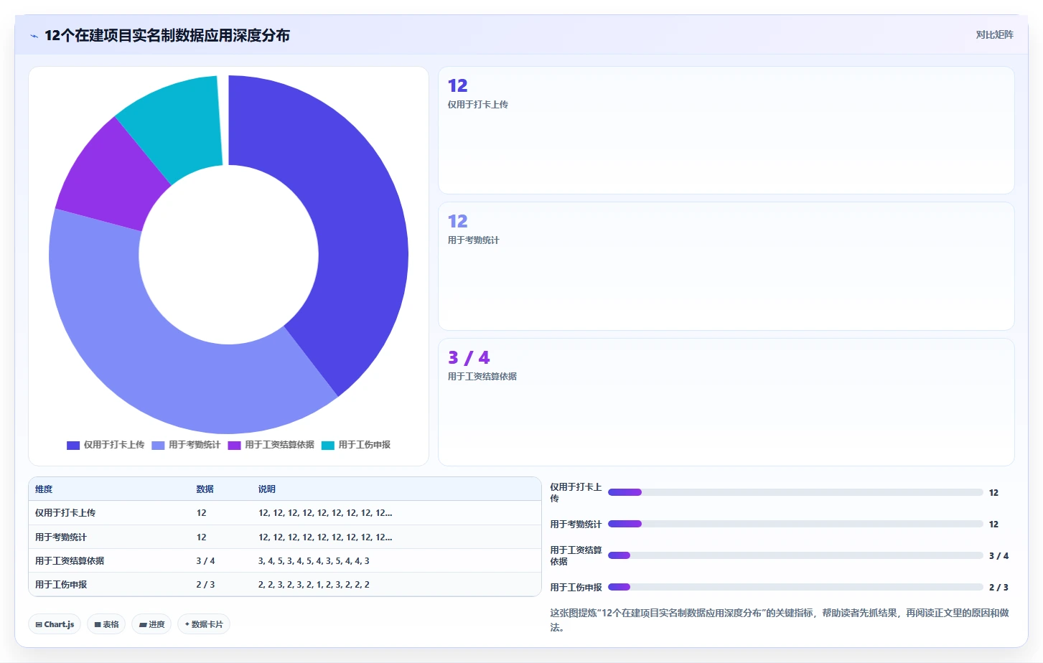
Task: Click the 用于考勤统计 progress bar
Action: (x=795, y=524)
